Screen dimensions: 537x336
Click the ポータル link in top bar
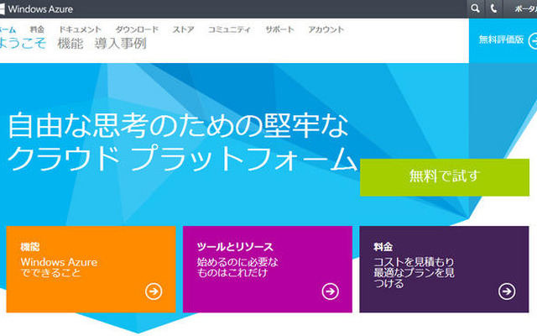525,9
